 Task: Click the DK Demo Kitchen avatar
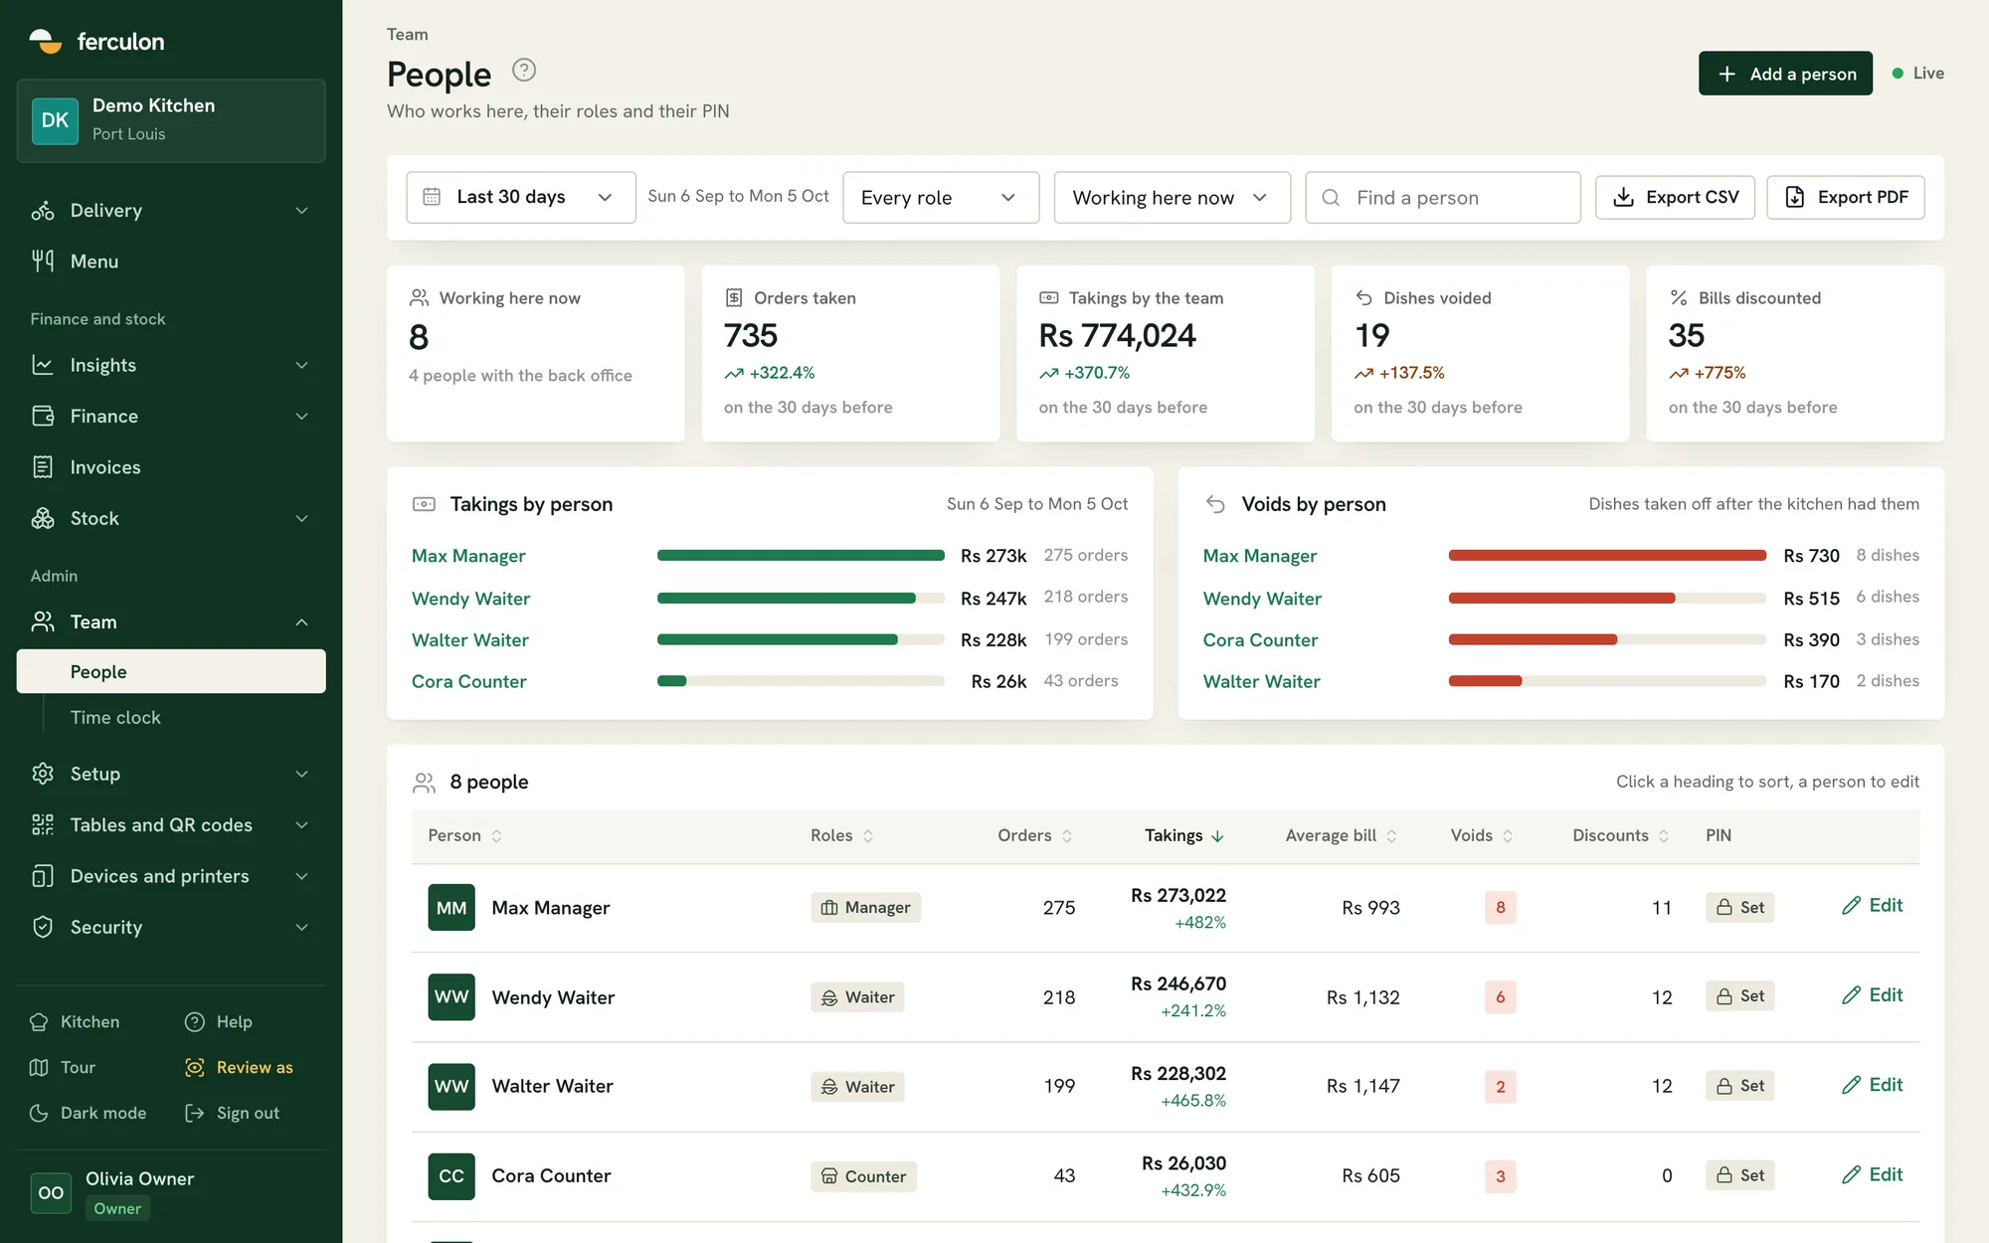[x=55, y=120]
